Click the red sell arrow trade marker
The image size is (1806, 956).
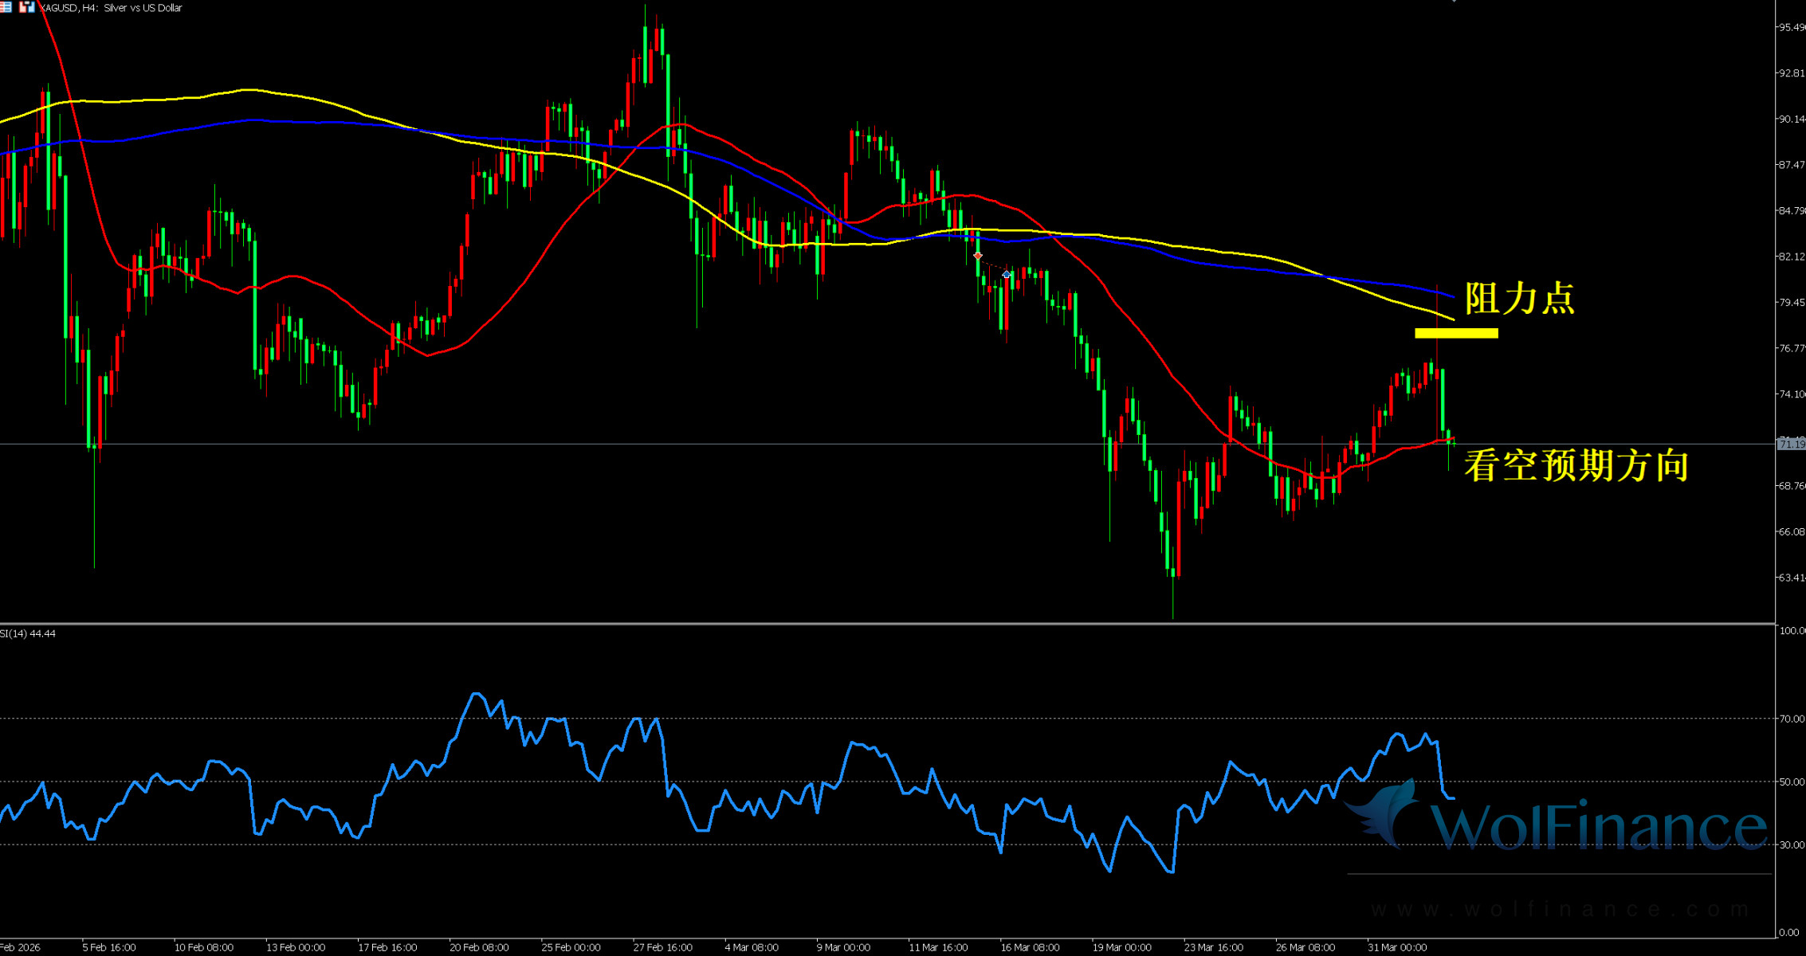pos(978,256)
